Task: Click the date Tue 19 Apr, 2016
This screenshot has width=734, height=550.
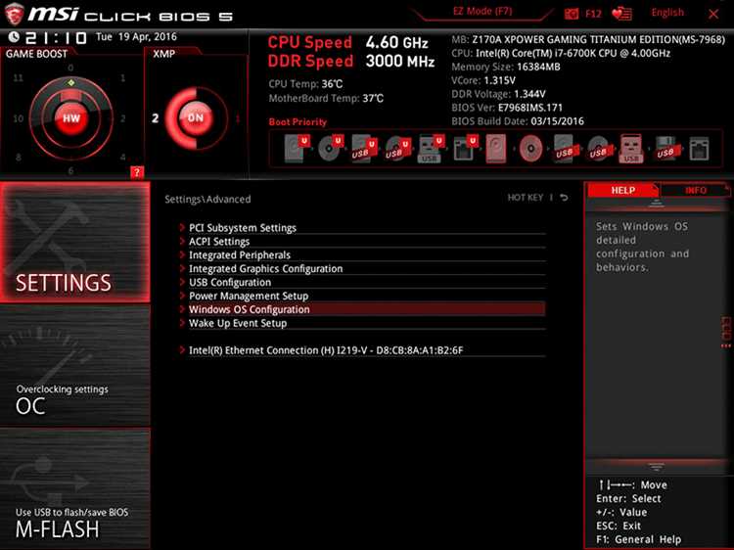Action: [136, 36]
